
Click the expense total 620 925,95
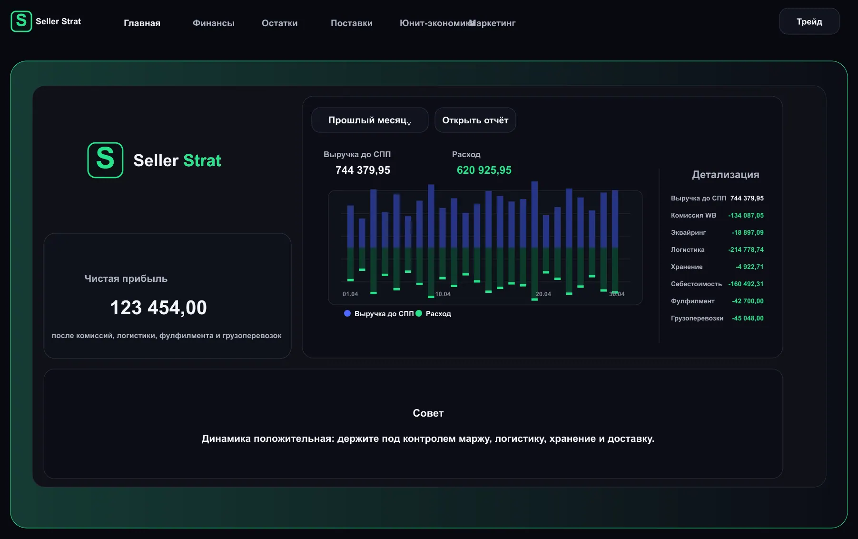[x=484, y=170]
